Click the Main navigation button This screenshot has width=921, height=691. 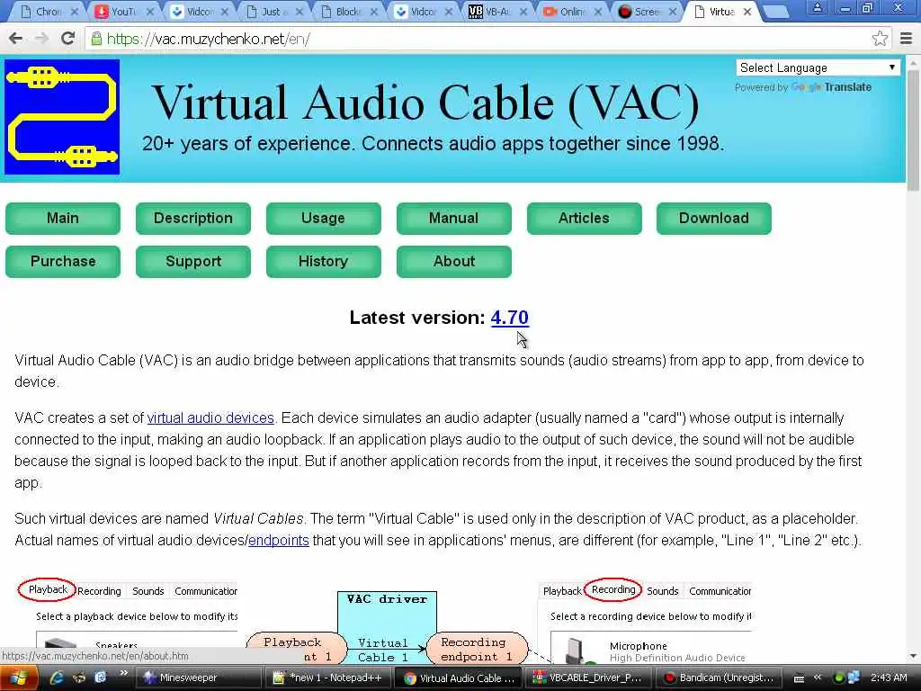63,218
